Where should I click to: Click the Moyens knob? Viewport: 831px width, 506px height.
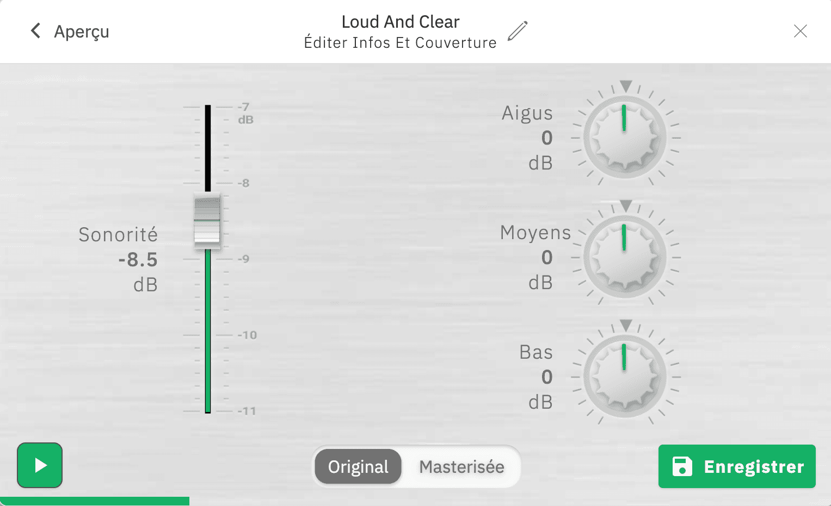[625, 257]
